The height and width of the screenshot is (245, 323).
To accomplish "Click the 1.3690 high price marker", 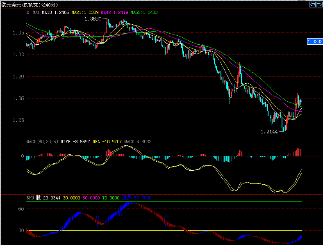I will [93, 19].
